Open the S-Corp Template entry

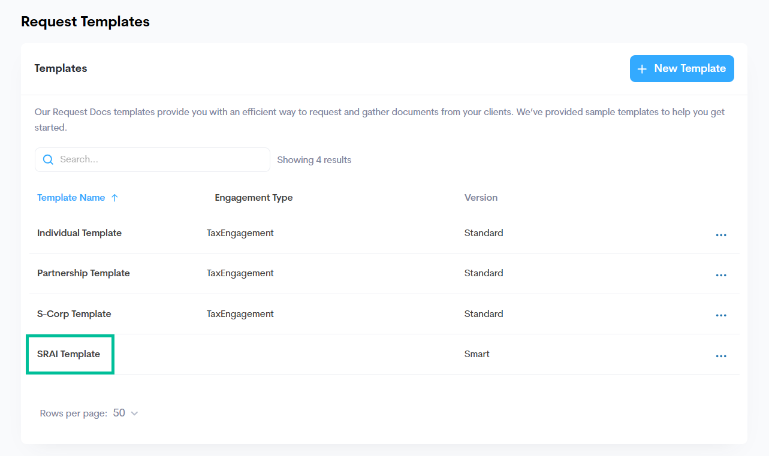(x=74, y=314)
